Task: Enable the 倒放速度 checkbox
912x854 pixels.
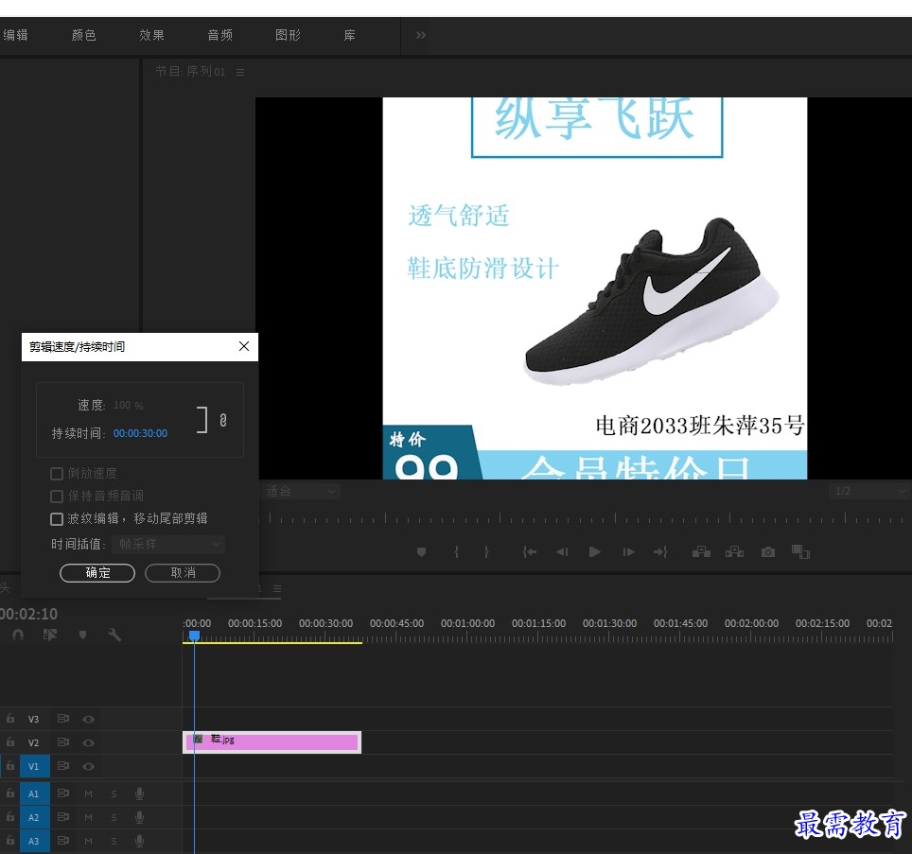Action: (x=57, y=474)
